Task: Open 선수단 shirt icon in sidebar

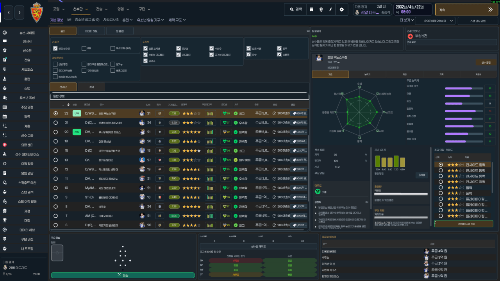Action: coord(5,50)
